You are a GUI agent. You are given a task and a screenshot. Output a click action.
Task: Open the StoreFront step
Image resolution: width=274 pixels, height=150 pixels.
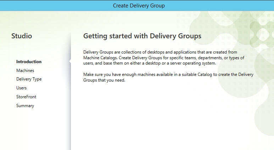(26, 97)
